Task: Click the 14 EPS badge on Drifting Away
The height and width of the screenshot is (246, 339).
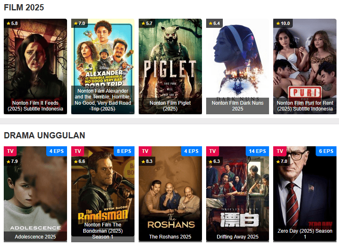Action: pos(257,151)
